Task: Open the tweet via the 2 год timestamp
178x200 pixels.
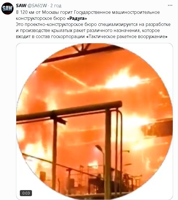Action: pos(56,6)
